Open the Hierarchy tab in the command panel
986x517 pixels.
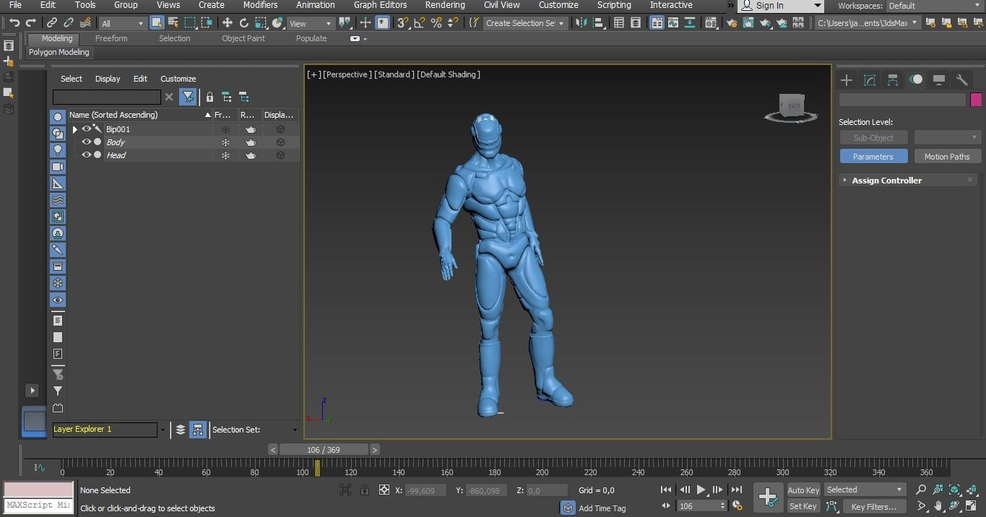[893, 80]
